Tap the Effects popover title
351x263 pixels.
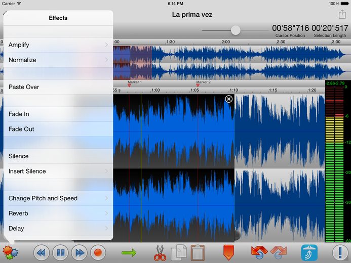click(x=58, y=18)
